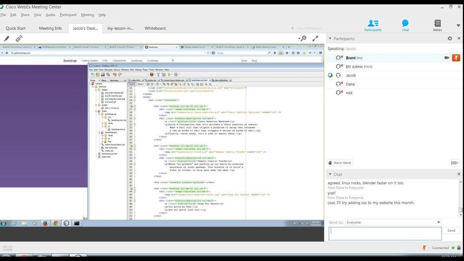Click command prompt icon in shared taskbar
The image size is (464, 261).
[77, 223]
